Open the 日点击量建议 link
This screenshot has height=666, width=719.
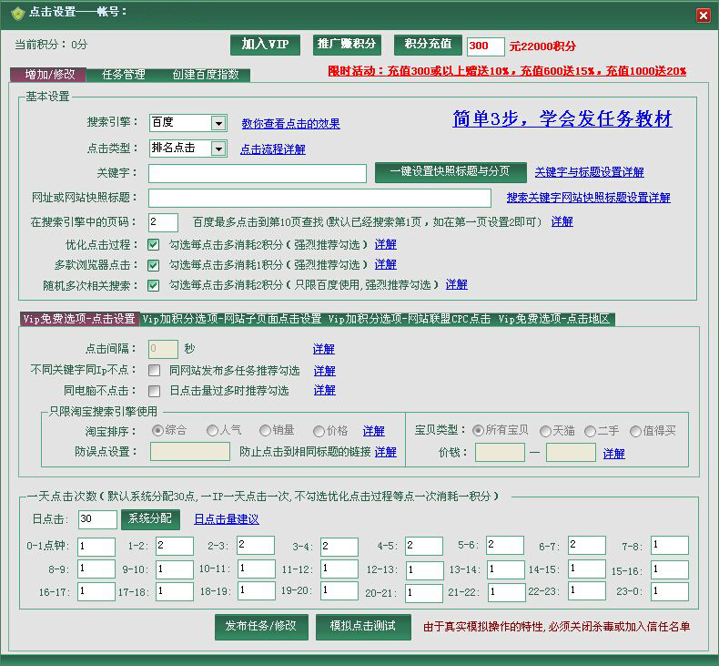tap(227, 519)
